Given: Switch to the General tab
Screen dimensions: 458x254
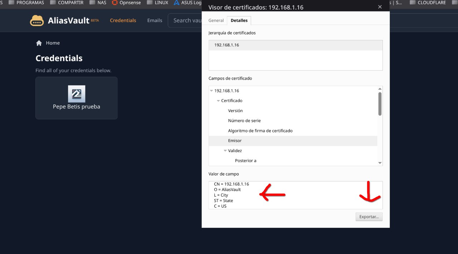Looking at the screenshot, I should pos(216,20).
